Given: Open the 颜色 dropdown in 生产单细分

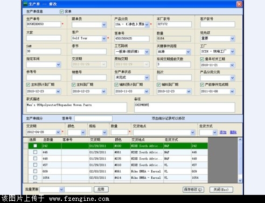Looking at the screenshot, I should pyautogui.click(x=83, y=133).
